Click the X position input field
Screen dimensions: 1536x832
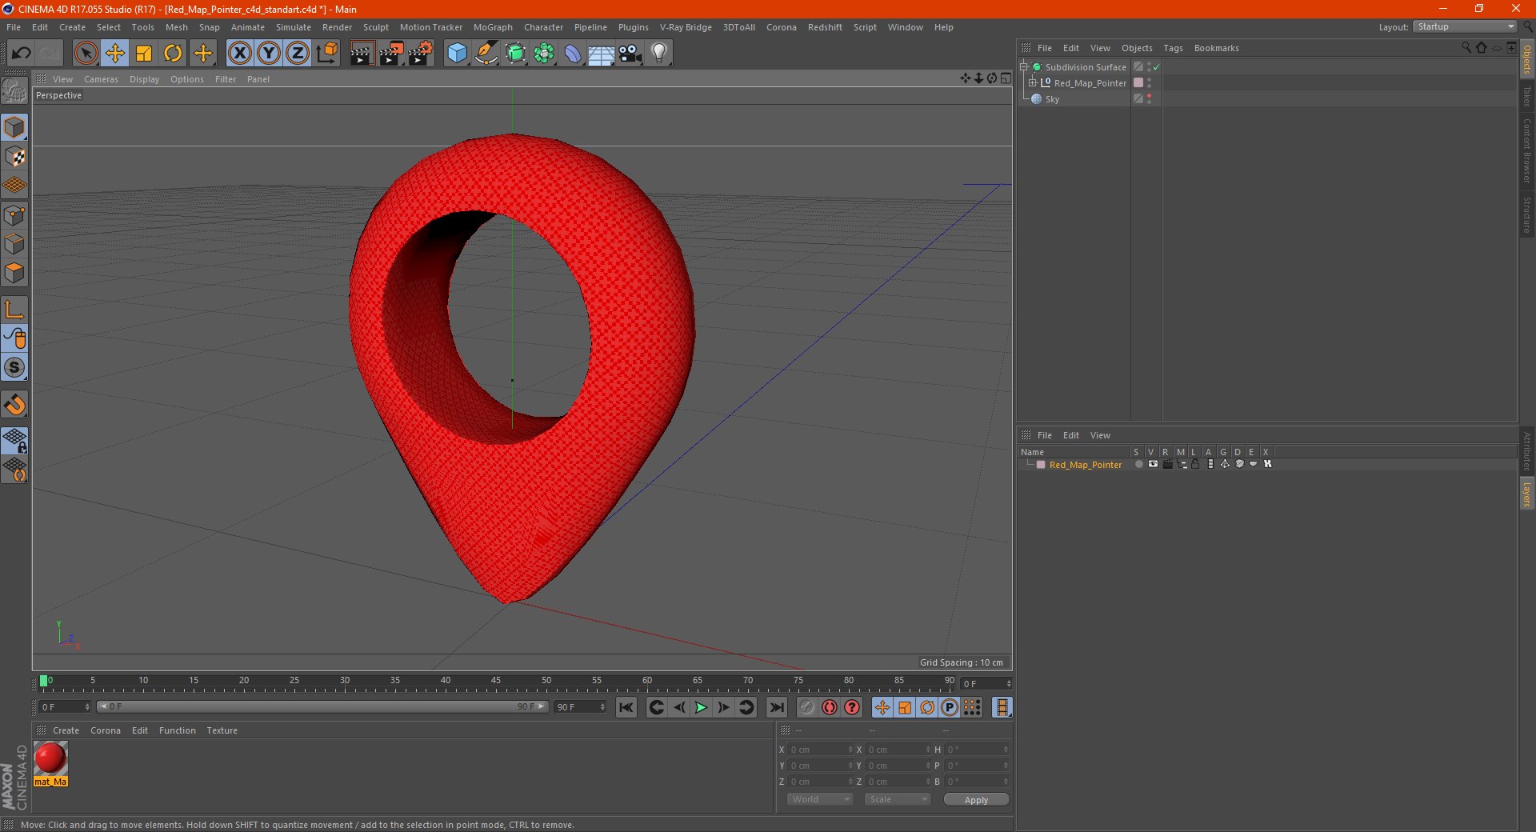click(821, 750)
